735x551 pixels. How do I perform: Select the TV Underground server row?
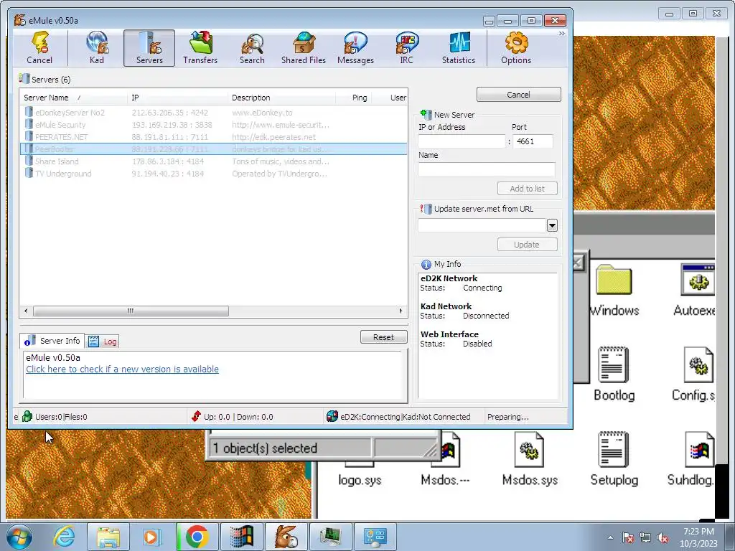click(213, 174)
